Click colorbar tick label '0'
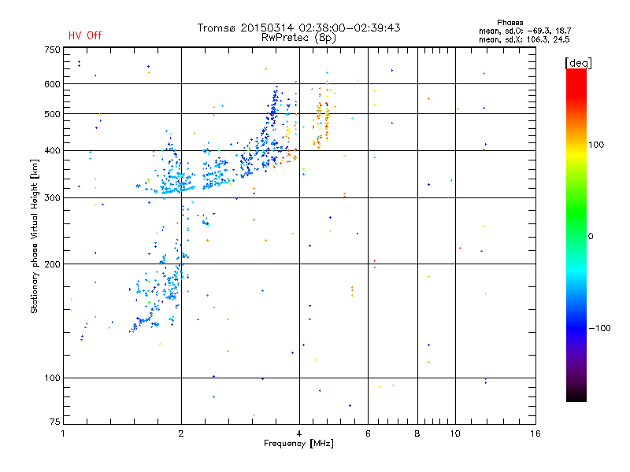This screenshot has width=630, height=472. click(591, 237)
